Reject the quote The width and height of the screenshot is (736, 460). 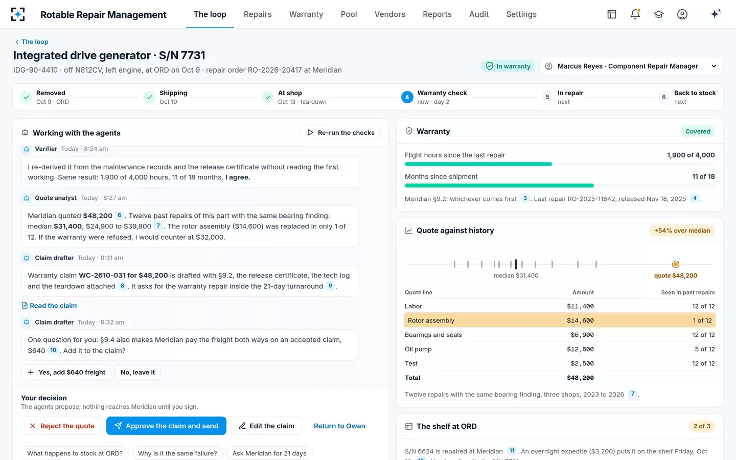point(61,426)
